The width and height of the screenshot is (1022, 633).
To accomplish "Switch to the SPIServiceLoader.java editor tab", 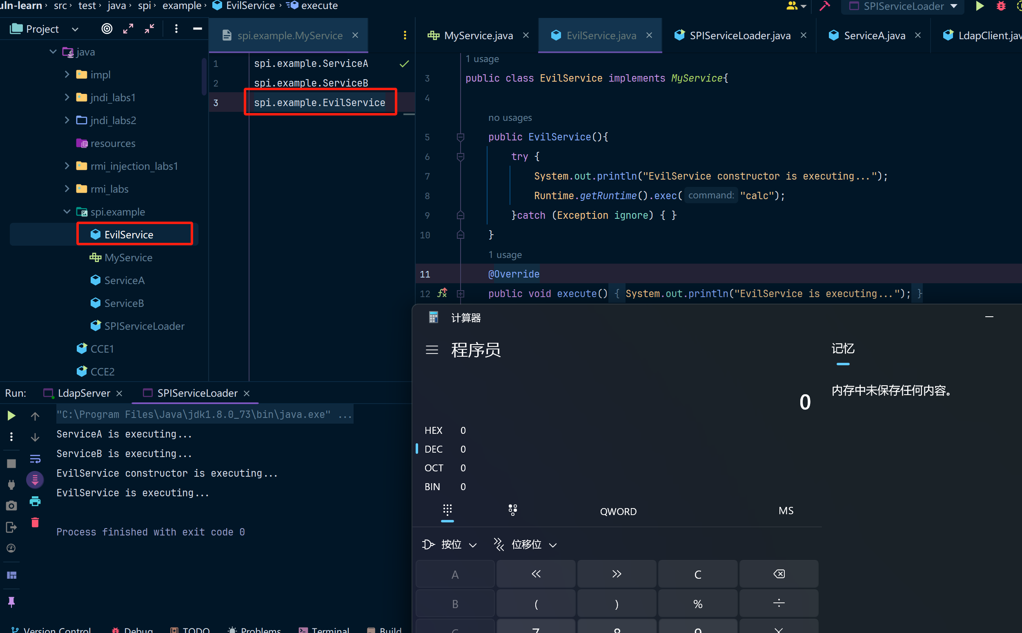I will click(740, 36).
